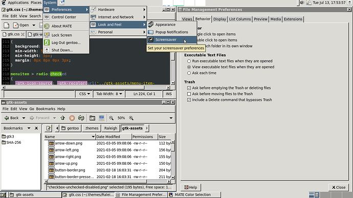
Task: Open the CSS syntax language dropdown
Action: (84, 94)
